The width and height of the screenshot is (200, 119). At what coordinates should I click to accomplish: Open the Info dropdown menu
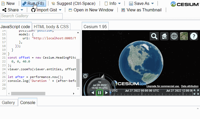coord(113,3)
